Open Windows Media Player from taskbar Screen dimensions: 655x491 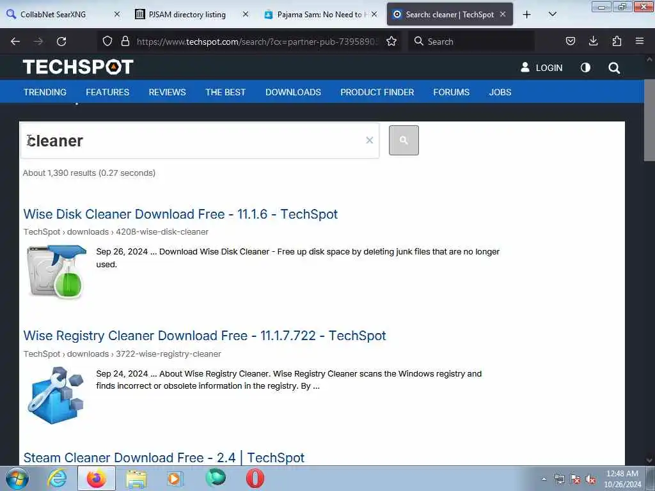(x=175, y=478)
